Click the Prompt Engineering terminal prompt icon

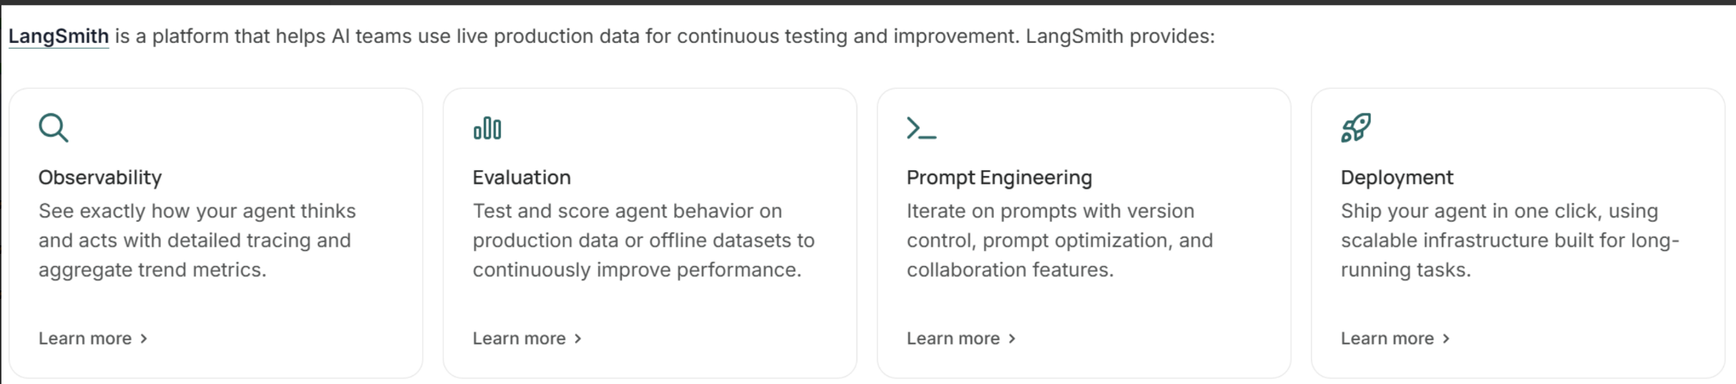921,128
